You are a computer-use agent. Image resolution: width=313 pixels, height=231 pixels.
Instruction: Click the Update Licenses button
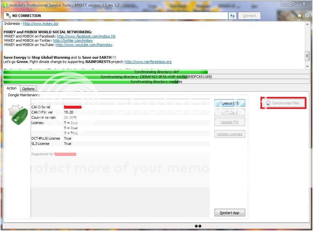230,134
